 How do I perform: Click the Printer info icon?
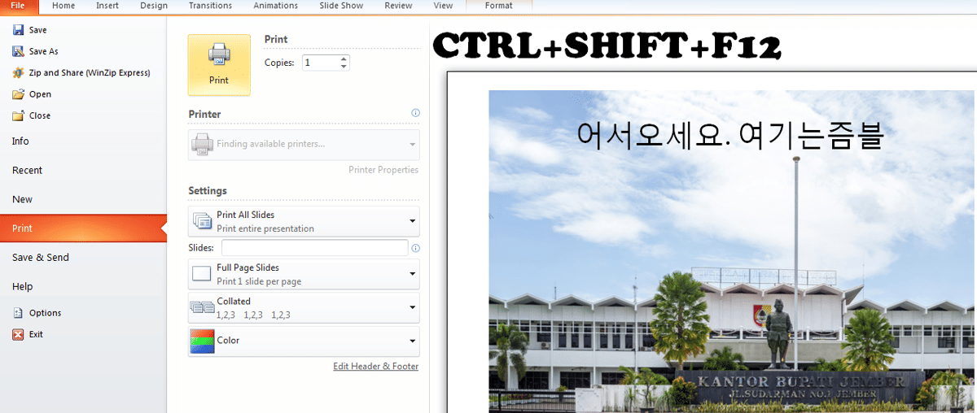pyautogui.click(x=415, y=114)
